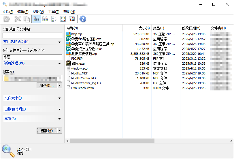Click the open folder toolbar icon
This screenshot has height=159, width=234.
click(7, 19)
